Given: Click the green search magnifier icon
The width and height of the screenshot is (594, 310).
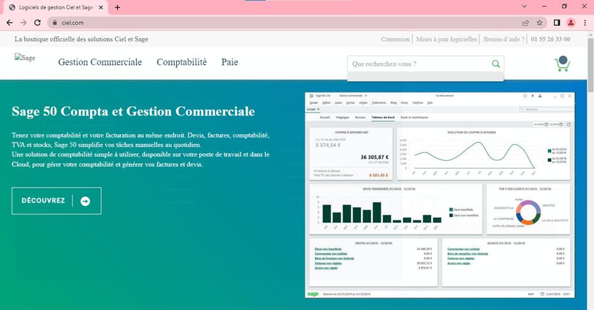Looking at the screenshot, I should 495,64.
